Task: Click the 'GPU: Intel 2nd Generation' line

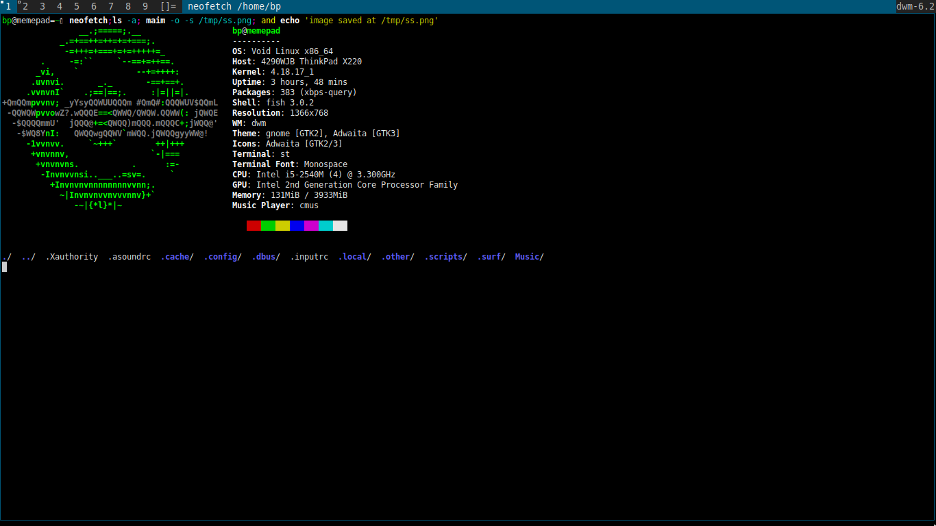Action: click(345, 185)
